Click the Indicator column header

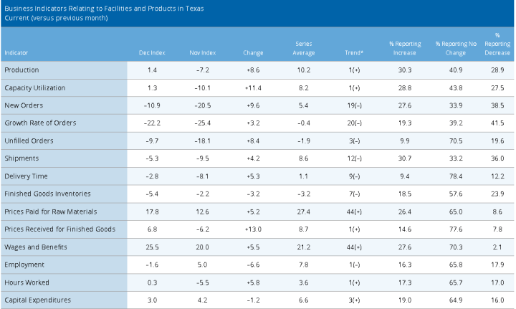coord(16,52)
